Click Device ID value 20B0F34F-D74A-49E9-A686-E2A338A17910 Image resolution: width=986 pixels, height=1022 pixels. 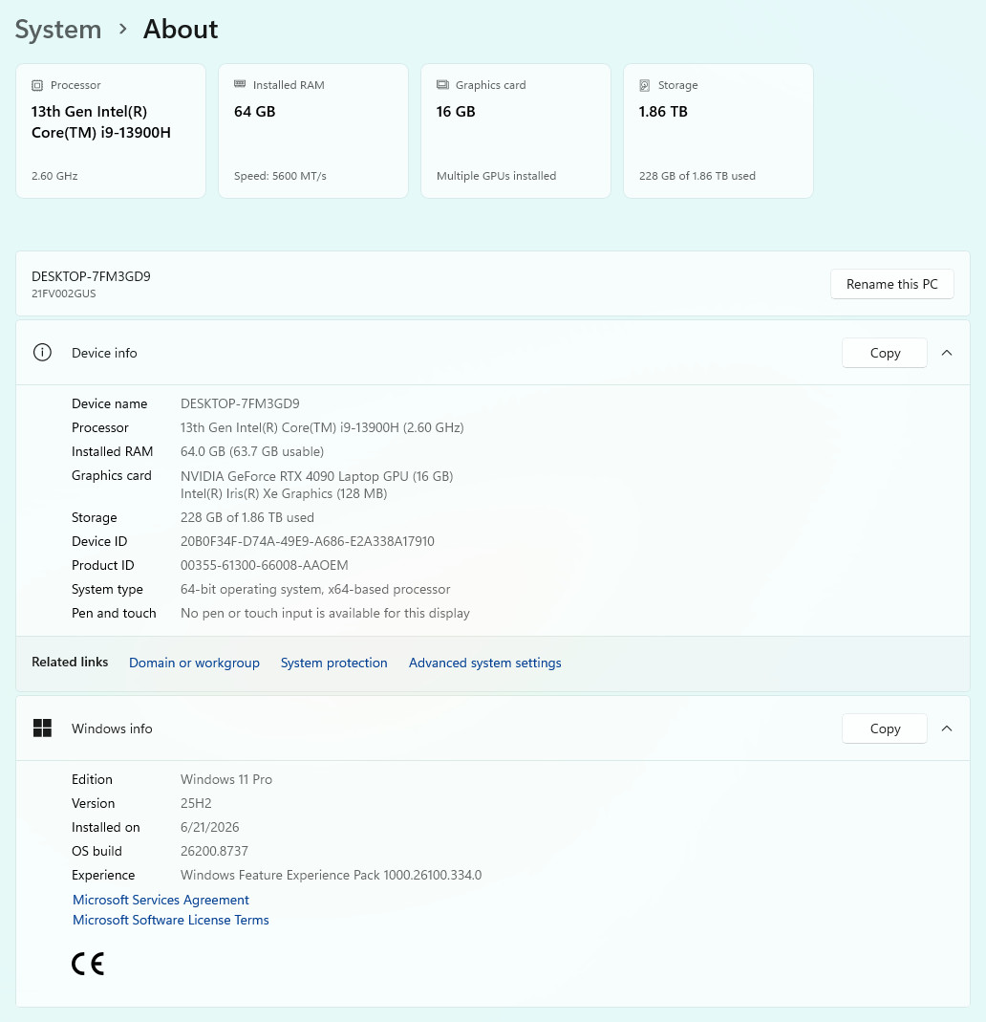point(308,541)
